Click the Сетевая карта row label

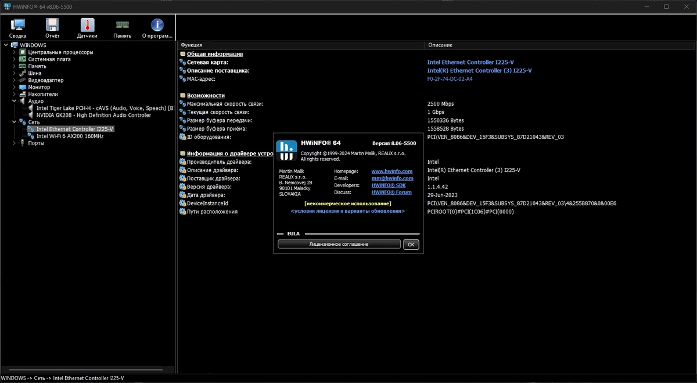pyautogui.click(x=207, y=62)
